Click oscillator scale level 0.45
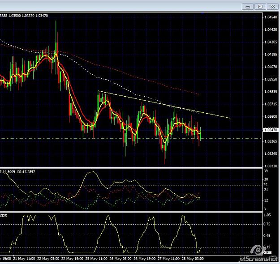The image size is (280, 264). [267, 236]
